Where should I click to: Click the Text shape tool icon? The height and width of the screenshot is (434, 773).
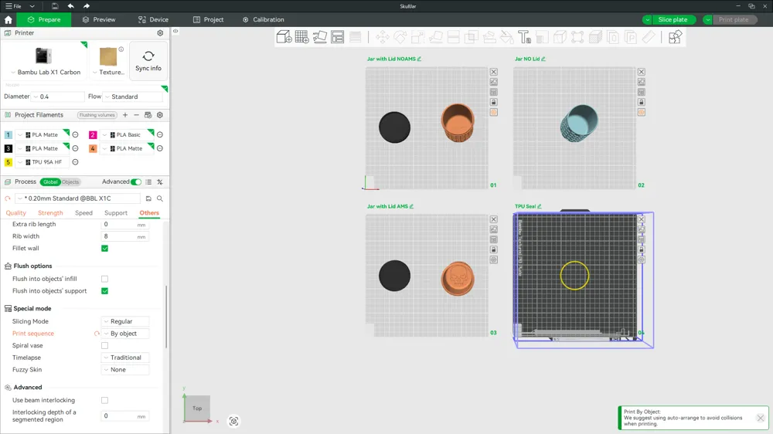525,37
